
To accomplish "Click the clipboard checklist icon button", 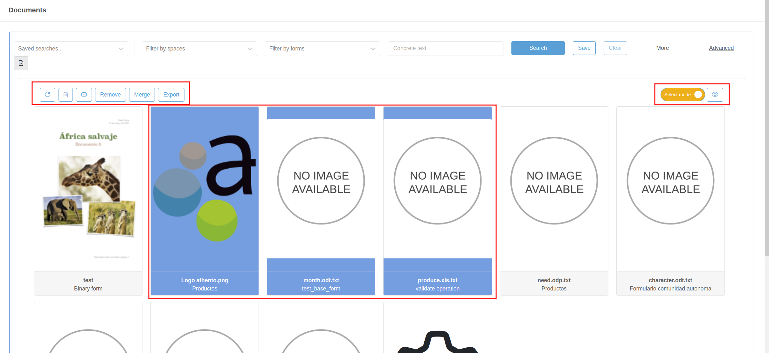I will pos(66,95).
